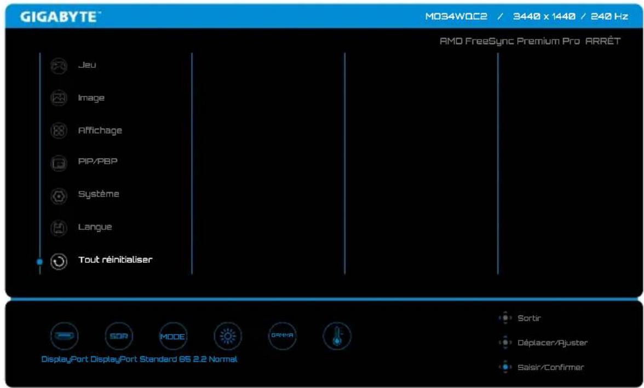Click the 2.2 gamma value
The image size is (644, 388).
click(199, 359)
